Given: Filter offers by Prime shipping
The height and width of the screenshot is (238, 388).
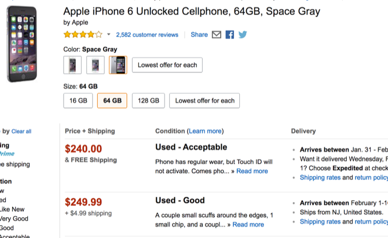Looking at the screenshot, I should tap(7, 153).
